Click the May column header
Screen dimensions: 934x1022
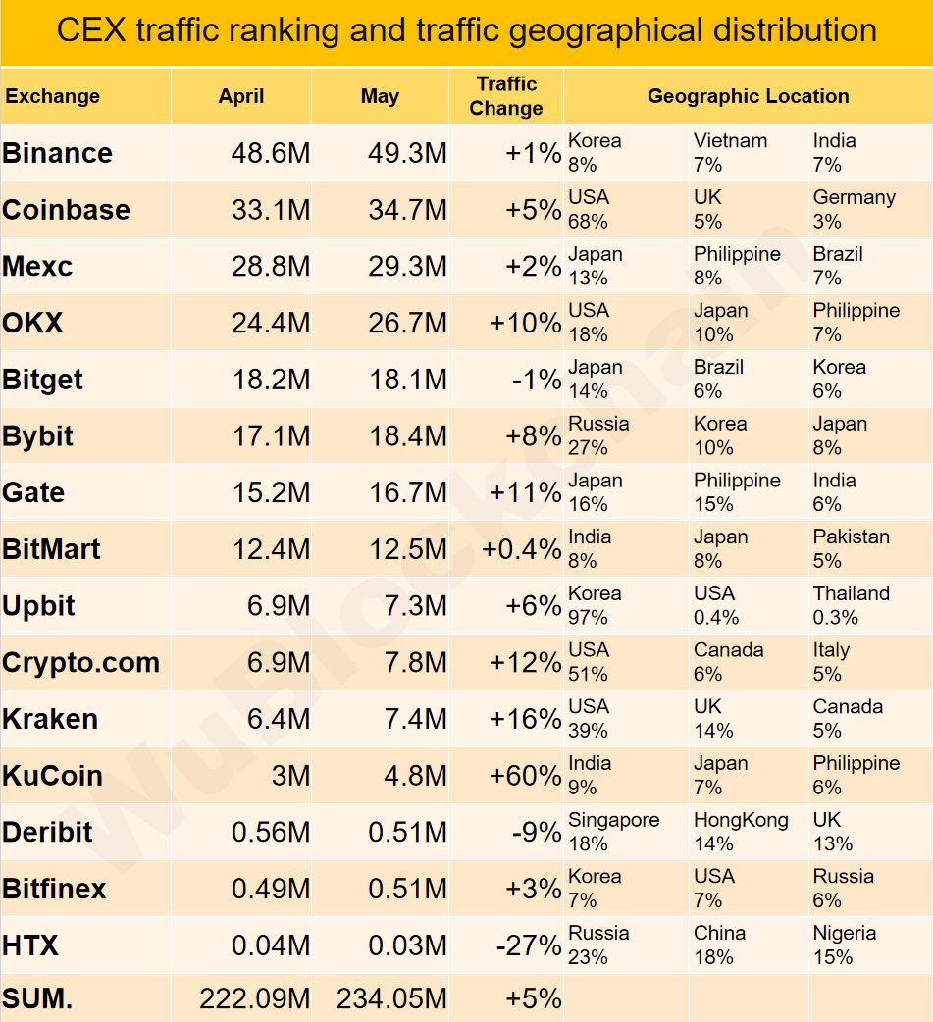click(380, 96)
